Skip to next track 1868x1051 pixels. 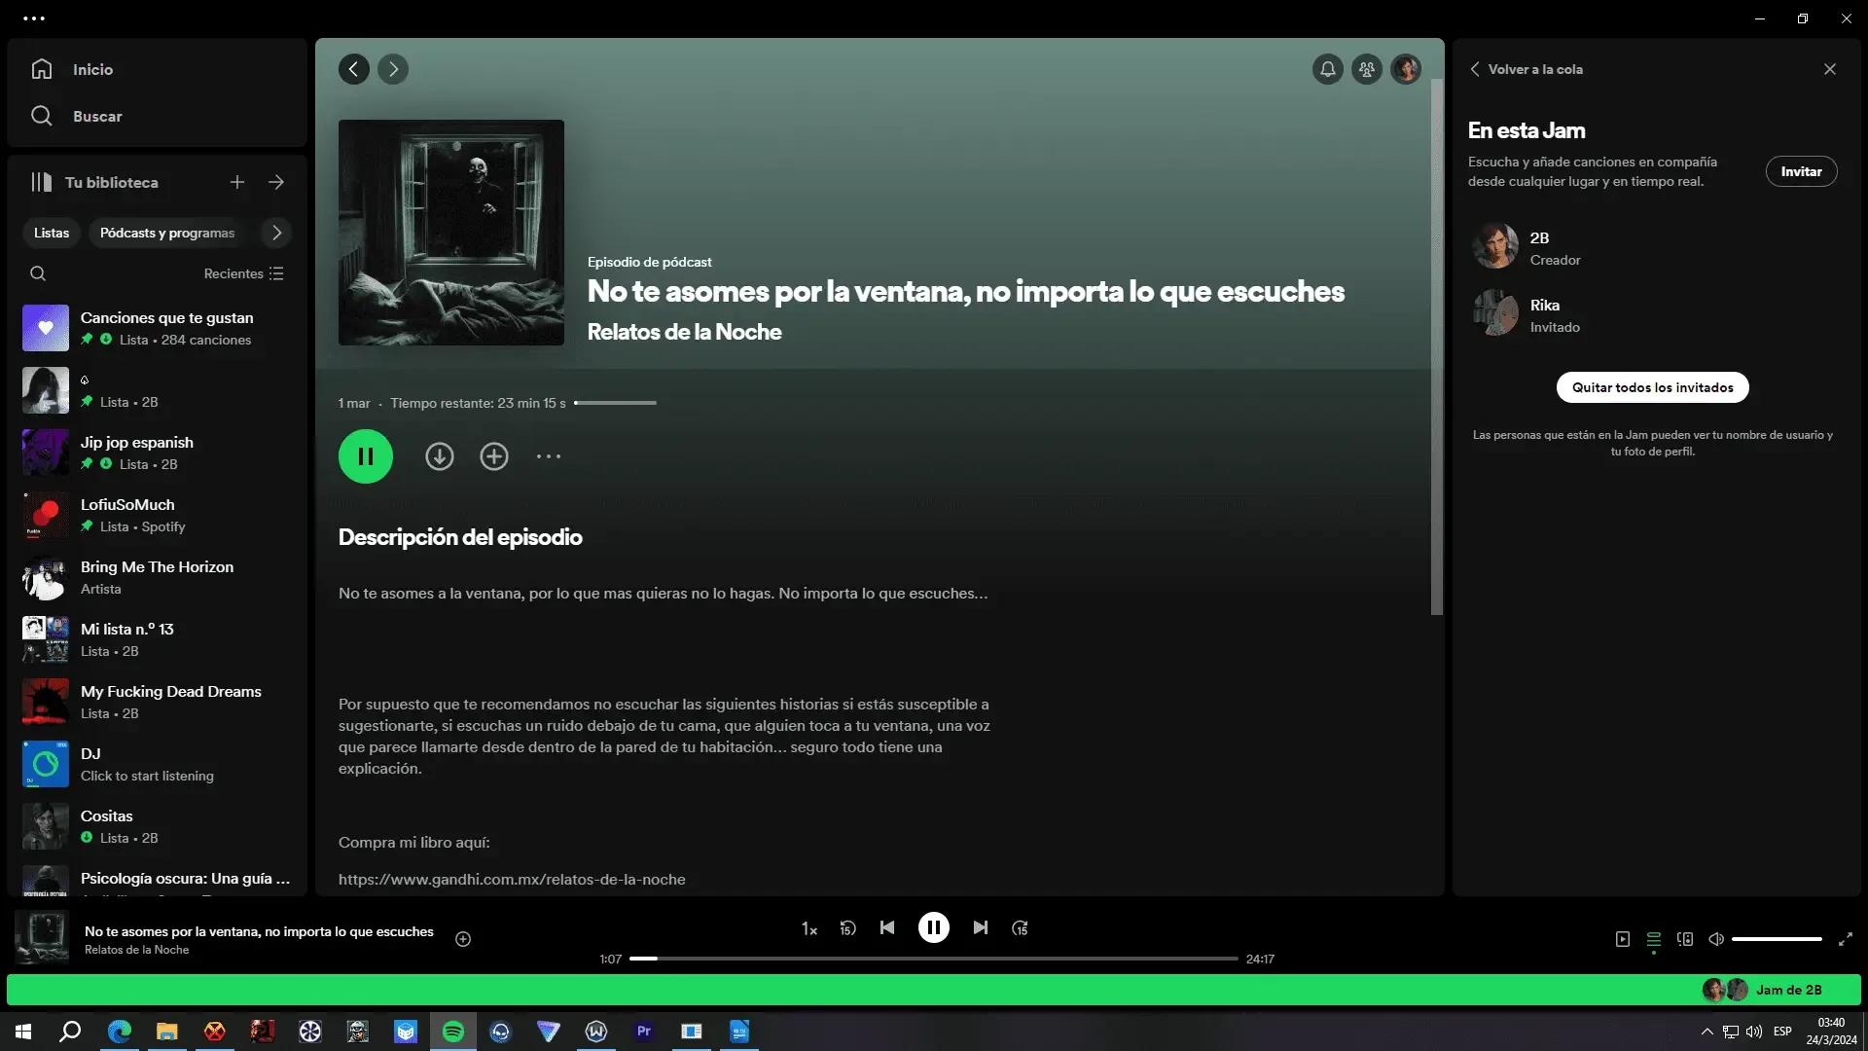pos(981,928)
